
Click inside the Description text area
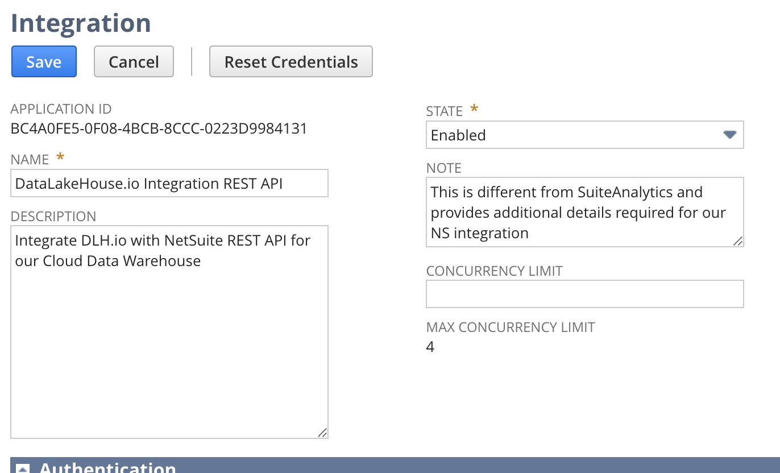tap(169, 341)
